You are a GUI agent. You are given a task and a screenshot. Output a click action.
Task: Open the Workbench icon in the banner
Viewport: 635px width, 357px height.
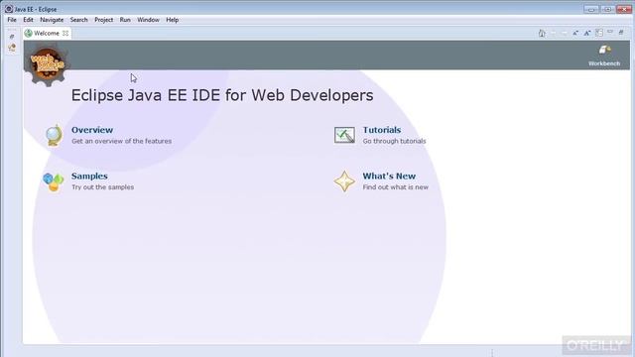(604, 50)
